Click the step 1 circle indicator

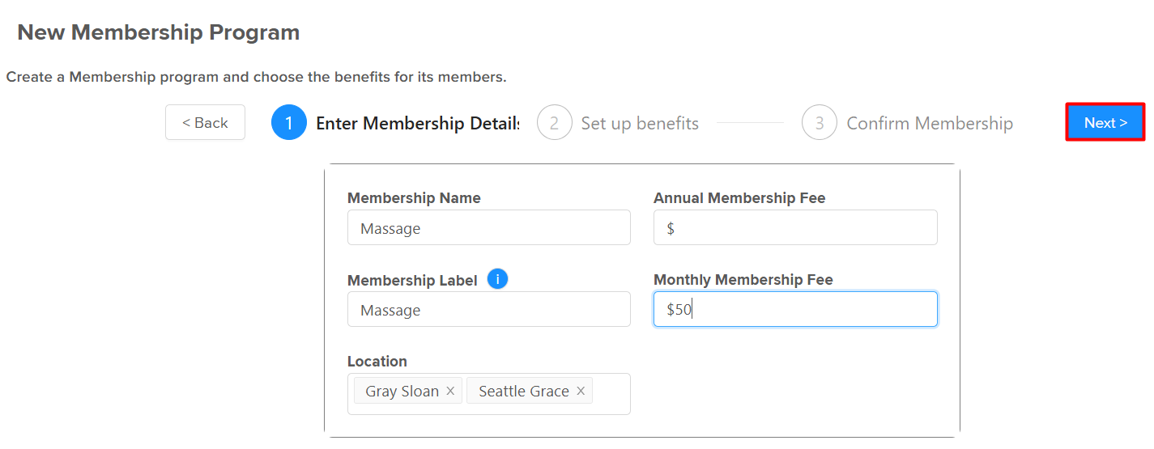(x=289, y=123)
